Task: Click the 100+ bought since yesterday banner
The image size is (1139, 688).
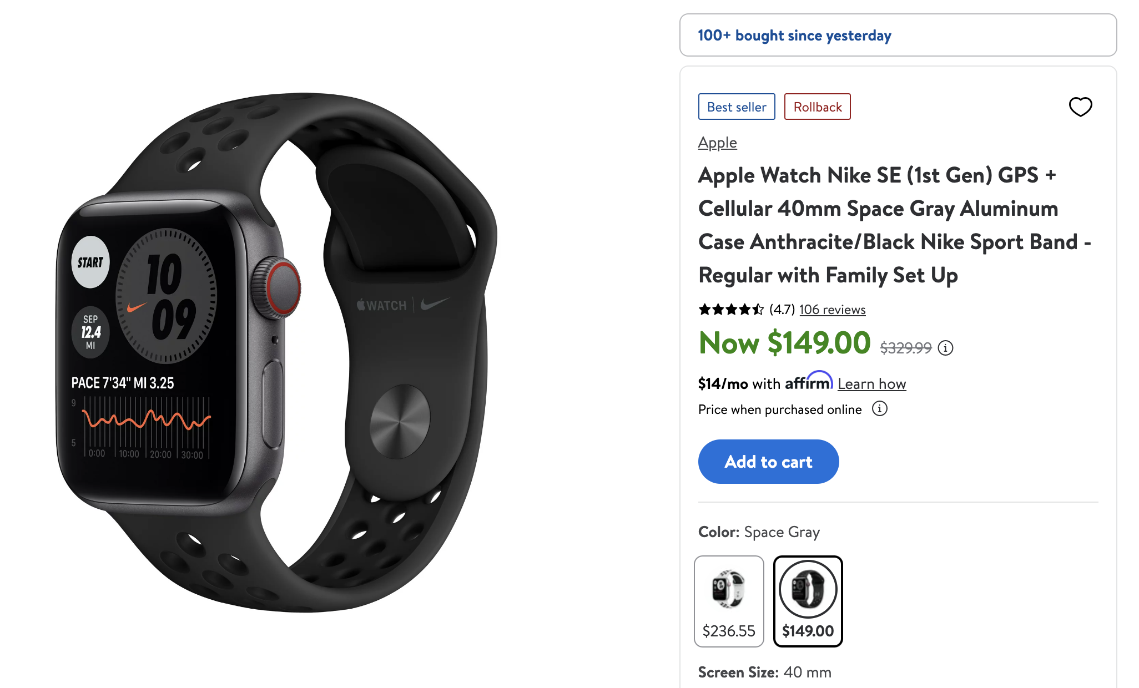Action: 898,35
